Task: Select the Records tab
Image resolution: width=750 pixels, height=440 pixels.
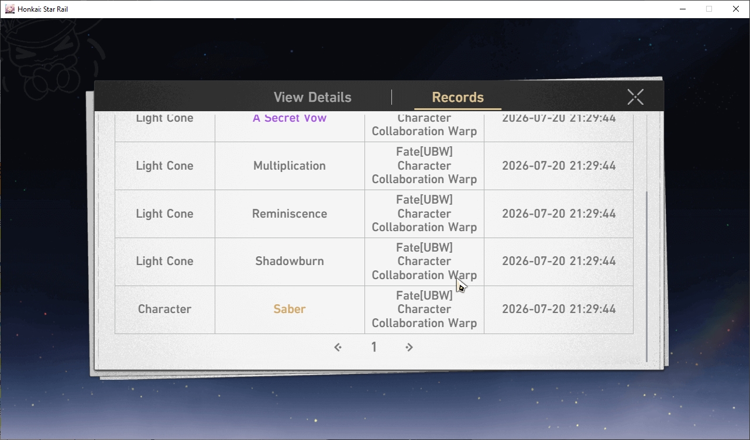Action: [x=457, y=97]
